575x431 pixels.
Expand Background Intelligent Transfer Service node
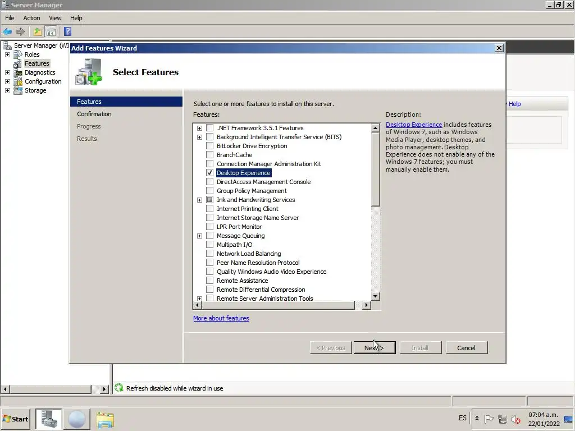coord(199,137)
